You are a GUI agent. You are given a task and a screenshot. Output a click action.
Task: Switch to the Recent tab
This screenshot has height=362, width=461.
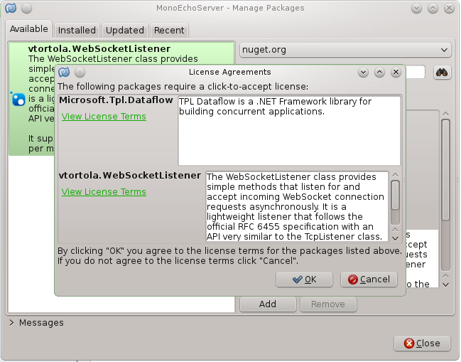pyautogui.click(x=169, y=30)
